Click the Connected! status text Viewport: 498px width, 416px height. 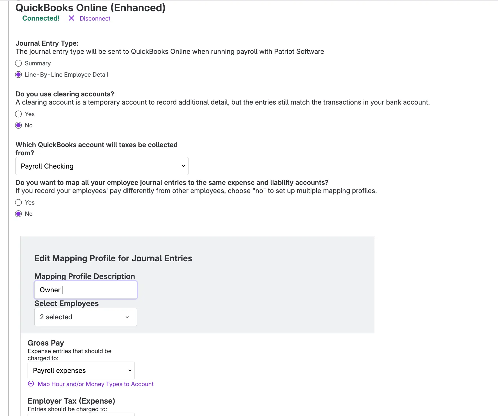point(41,18)
